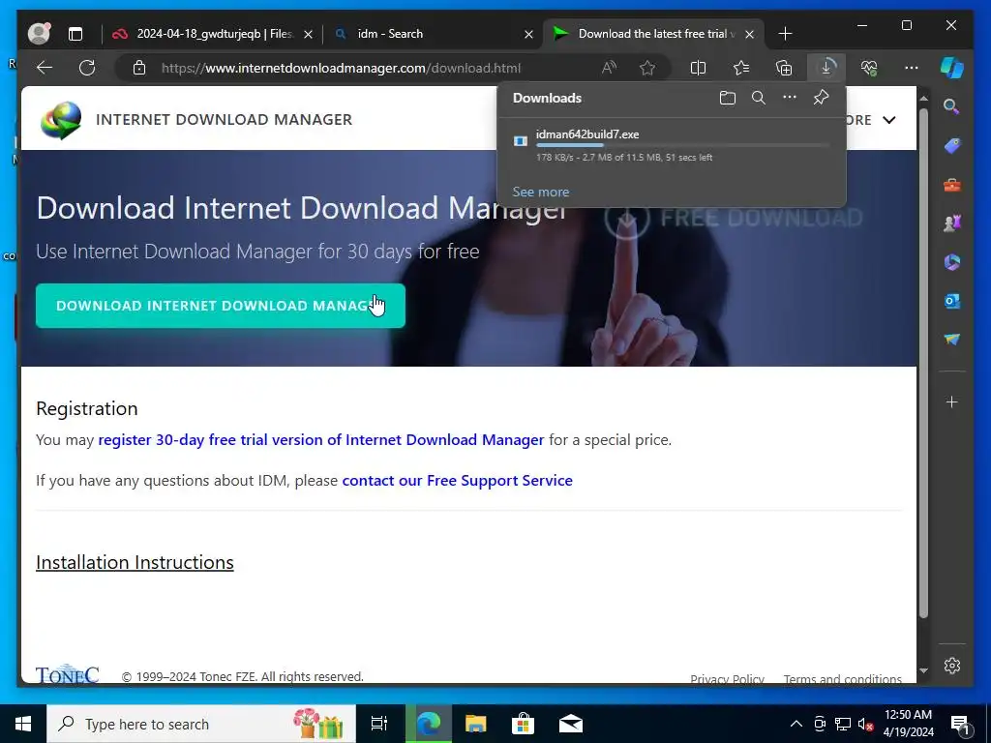Screen dimensions: 991x743
Task: Open Microsoft Store from the taskbar
Action: coord(523,724)
